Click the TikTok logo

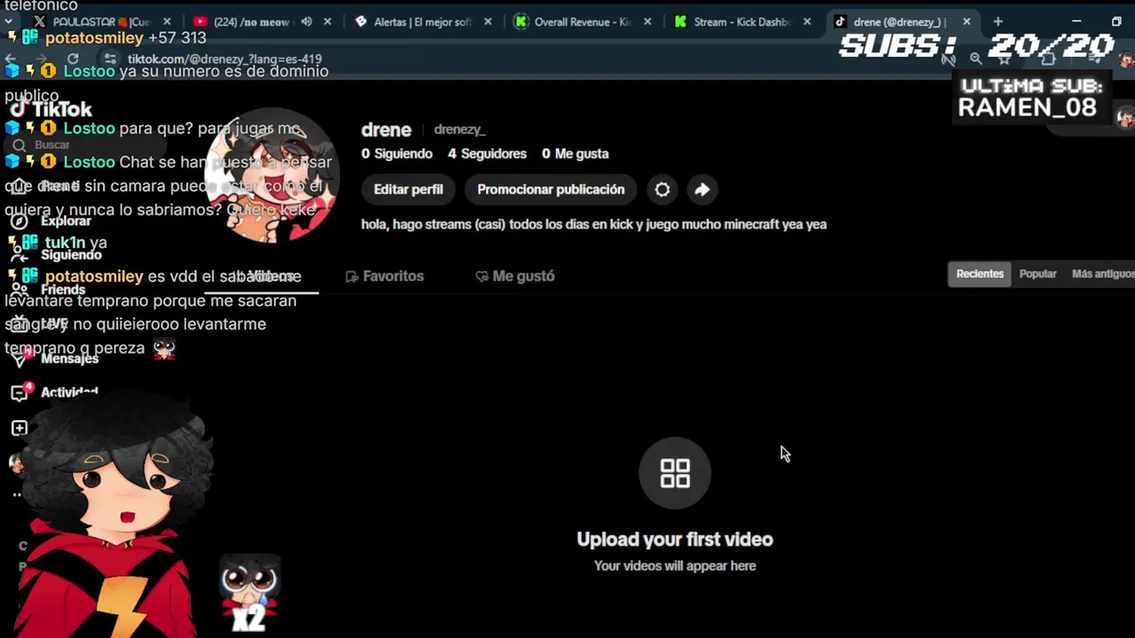click(51, 109)
